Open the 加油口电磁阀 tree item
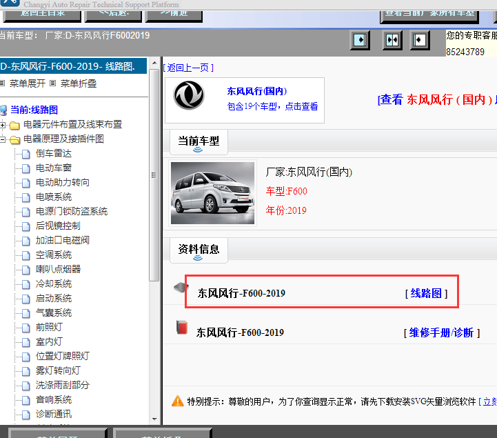Viewport: 497px width, 438px height. pos(63,241)
